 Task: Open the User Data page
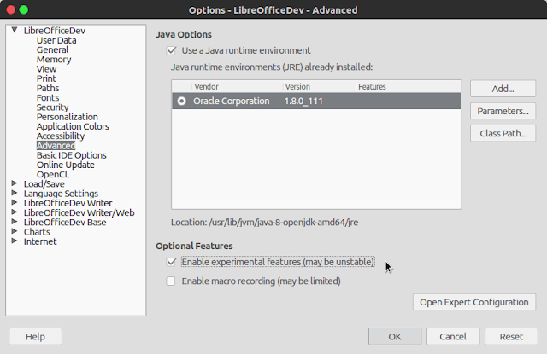[56, 40]
